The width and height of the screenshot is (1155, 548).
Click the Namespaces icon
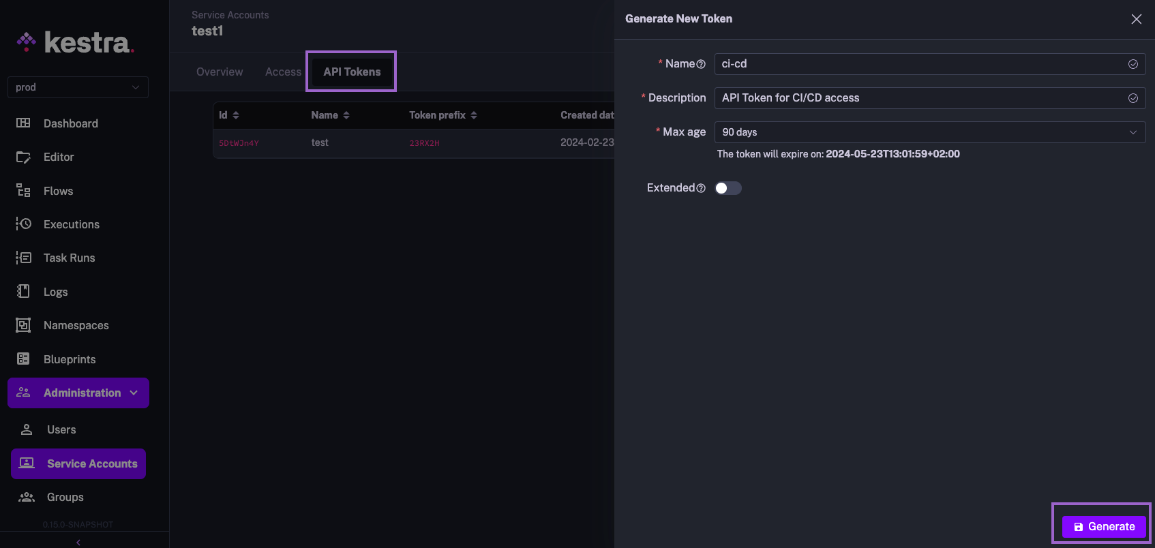pyautogui.click(x=23, y=325)
